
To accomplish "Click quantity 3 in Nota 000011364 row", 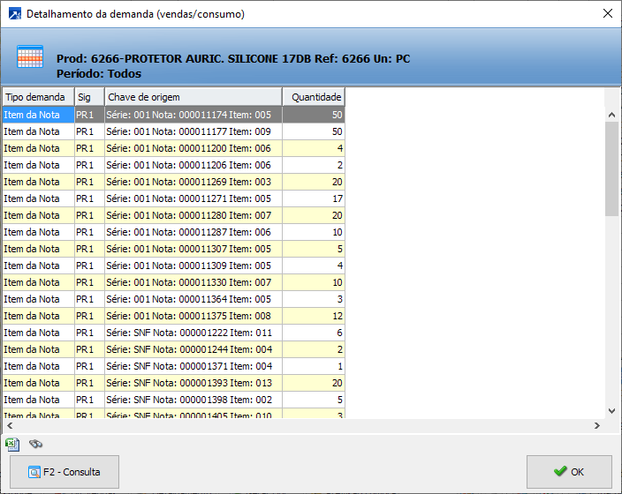I will pos(314,299).
